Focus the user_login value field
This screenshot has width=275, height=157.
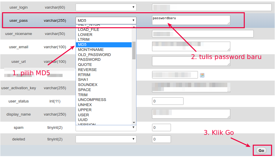(x=212, y=7)
